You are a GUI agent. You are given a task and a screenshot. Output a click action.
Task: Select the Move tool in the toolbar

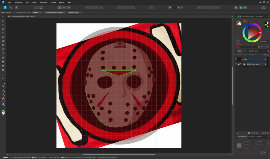[3, 16]
